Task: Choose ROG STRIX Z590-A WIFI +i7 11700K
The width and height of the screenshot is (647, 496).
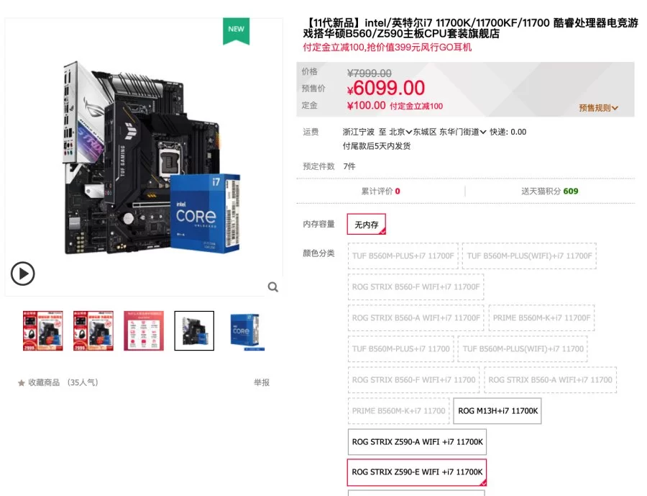Action: [x=417, y=442]
